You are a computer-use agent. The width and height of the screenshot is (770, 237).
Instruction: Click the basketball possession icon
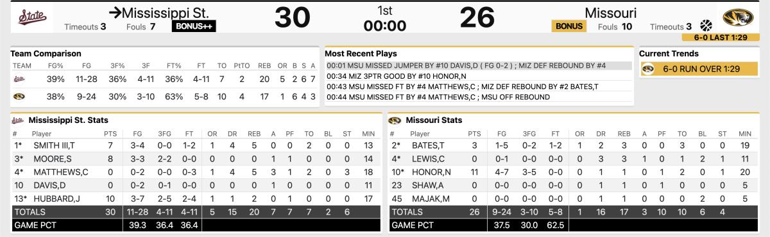coord(706,26)
